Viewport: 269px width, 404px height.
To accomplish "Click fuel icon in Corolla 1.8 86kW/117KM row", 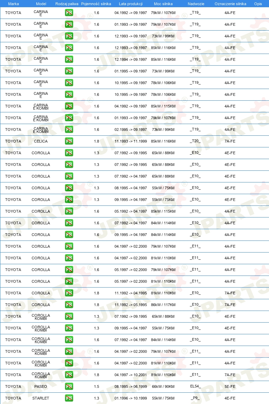I will (x=69, y=305).
